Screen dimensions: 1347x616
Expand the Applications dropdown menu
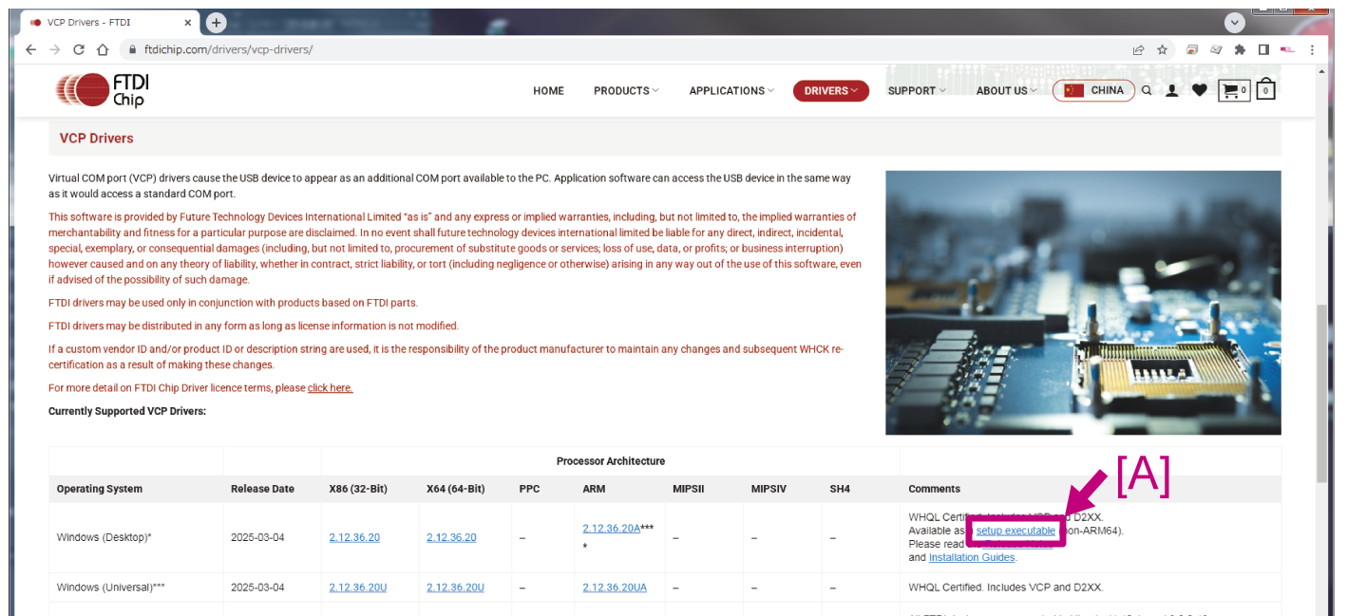(x=731, y=91)
